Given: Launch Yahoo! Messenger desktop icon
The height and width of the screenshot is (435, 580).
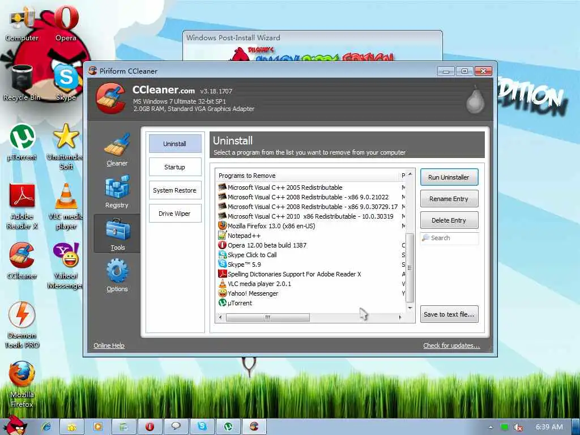Looking at the screenshot, I should coord(66,266).
